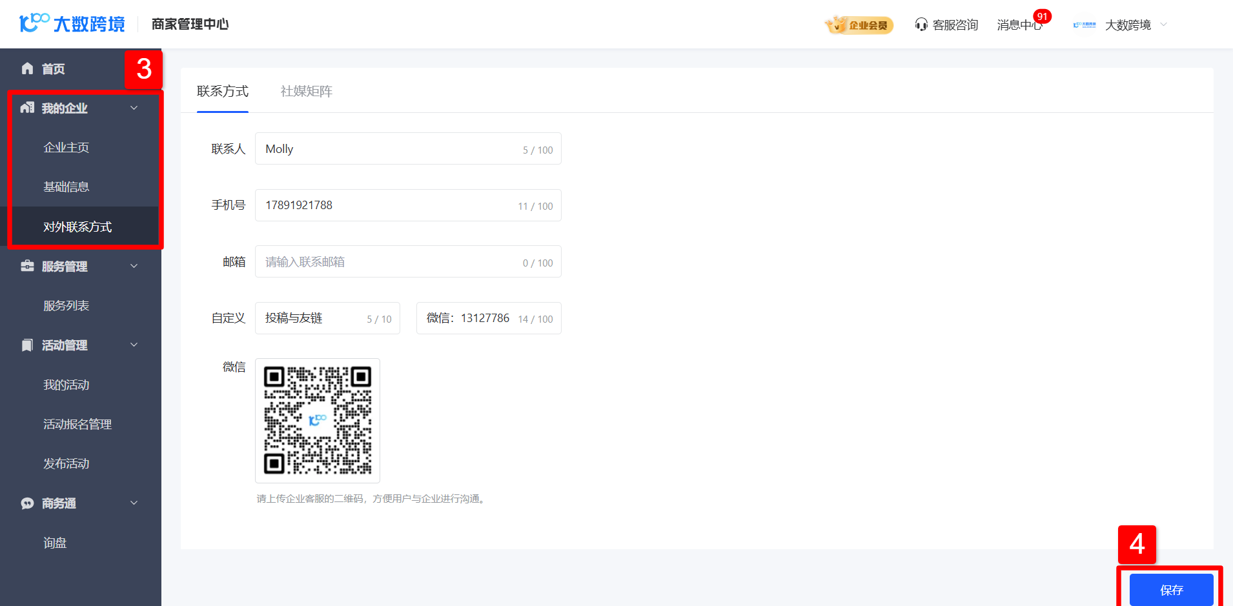Image resolution: width=1233 pixels, height=606 pixels.
Task: Click the 客服咨询 headset icon
Action: [x=921, y=25]
